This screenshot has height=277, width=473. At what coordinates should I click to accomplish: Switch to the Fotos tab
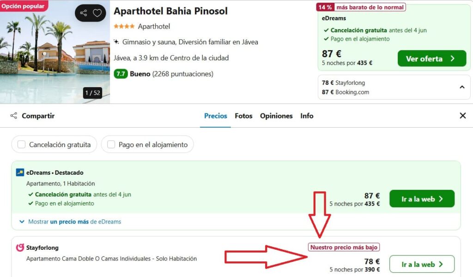pos(243,116)
